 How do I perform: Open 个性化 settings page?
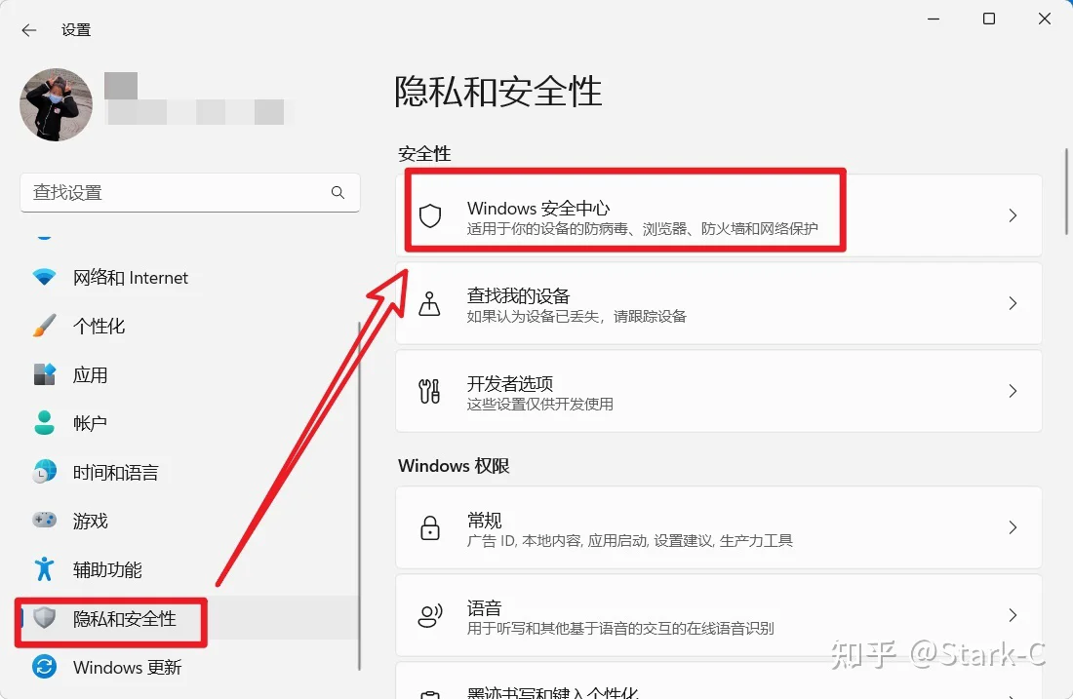click(x=99, y=327)
